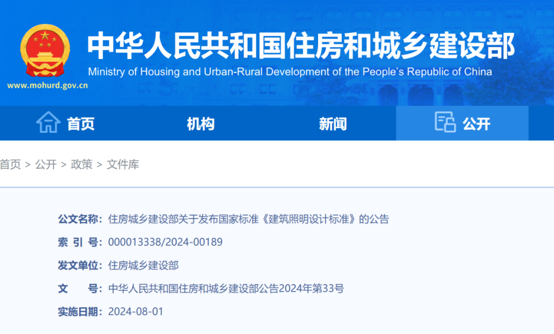
Task: Go to 公开 in the breadcrumb
Action: 46,164
